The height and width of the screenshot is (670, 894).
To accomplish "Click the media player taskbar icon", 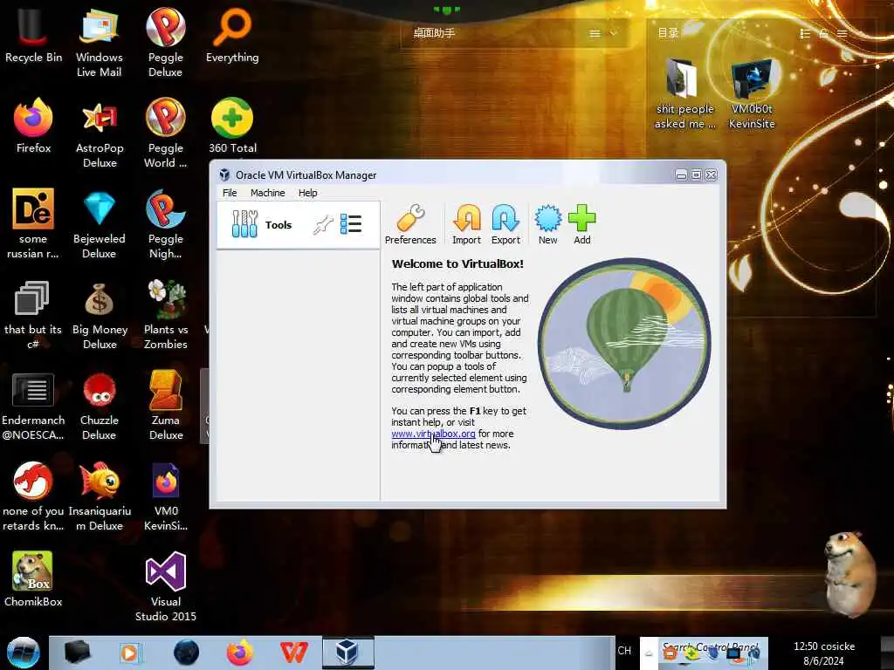I will [129, 653].
